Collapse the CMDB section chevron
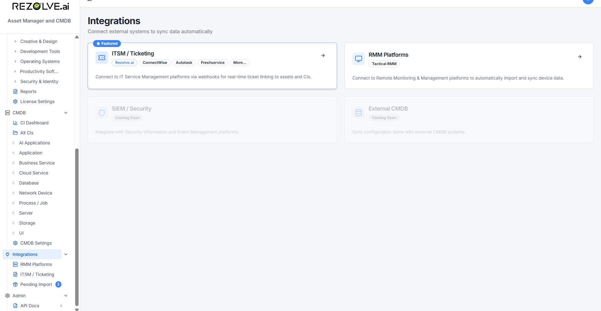The image size is (601, 311). [66, 113]
